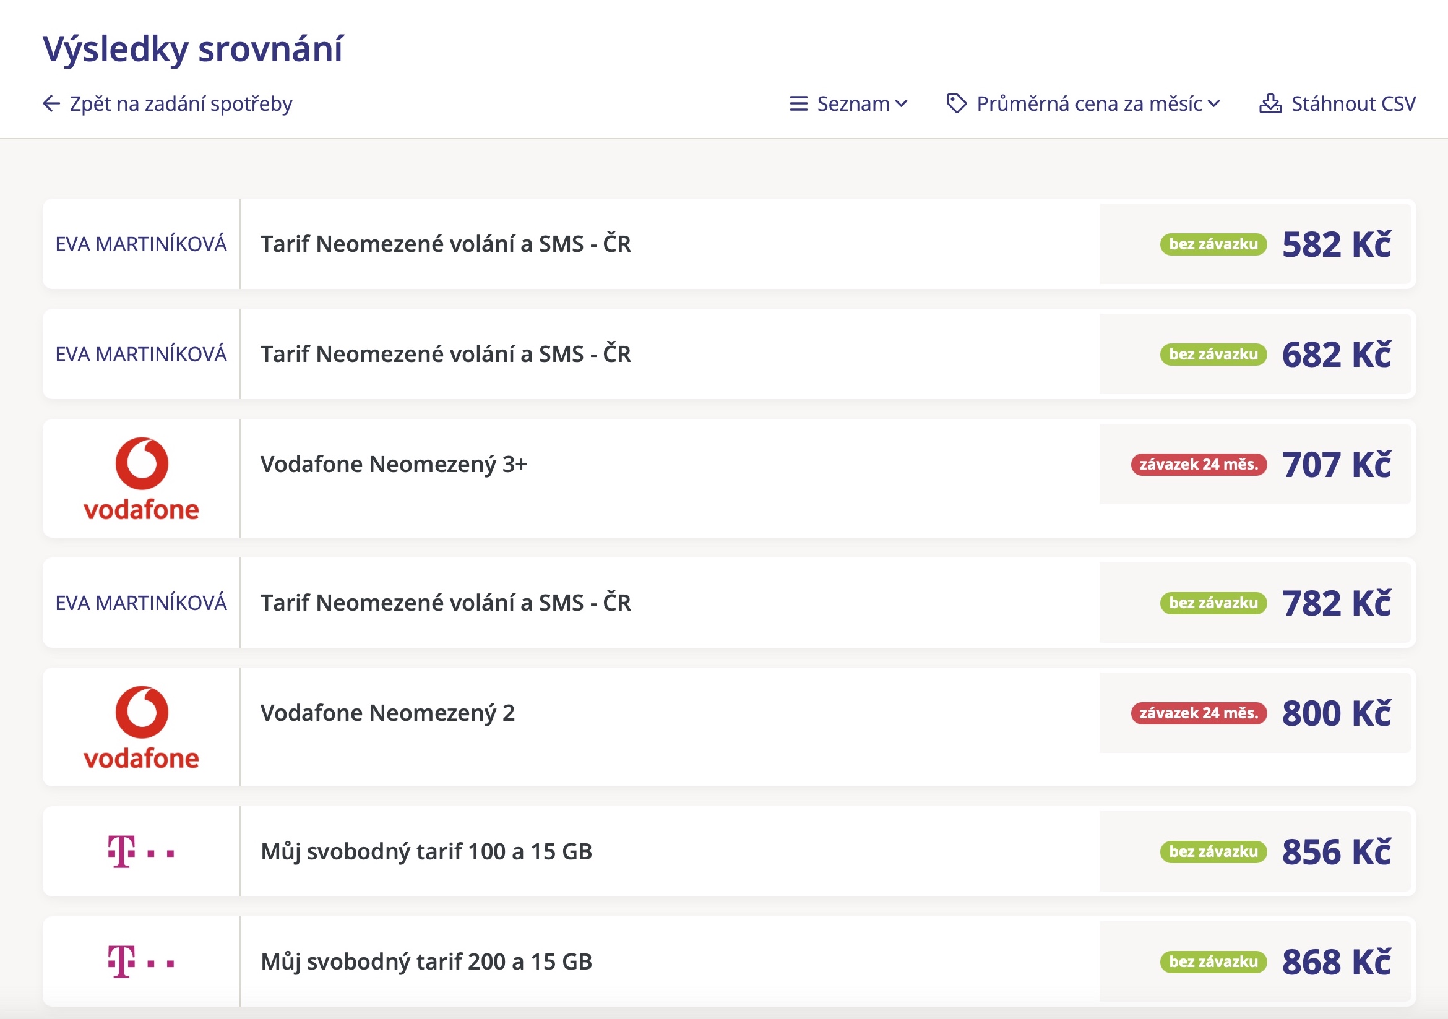This screenshot has height=1019, width=1448.
Task: Click Vodafone logo on Neomezený 2 row
Action: click(141, 726)
